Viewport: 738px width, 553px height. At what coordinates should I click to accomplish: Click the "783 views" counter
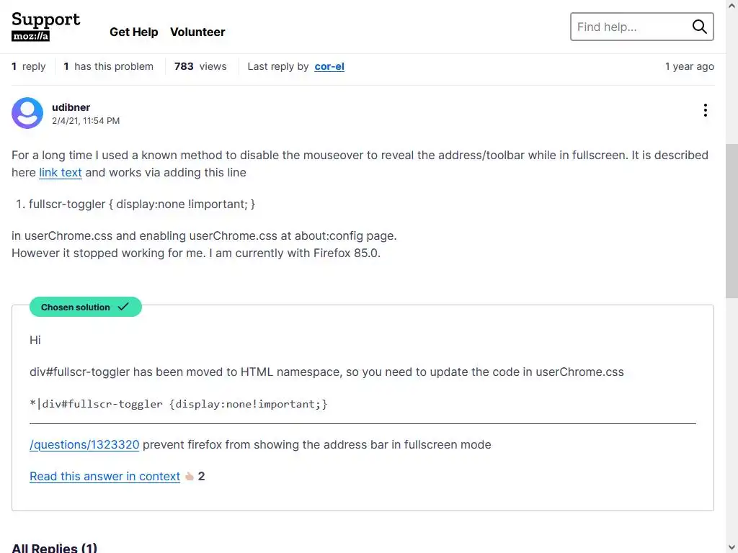pyautogui.click(x=200, y=66)
